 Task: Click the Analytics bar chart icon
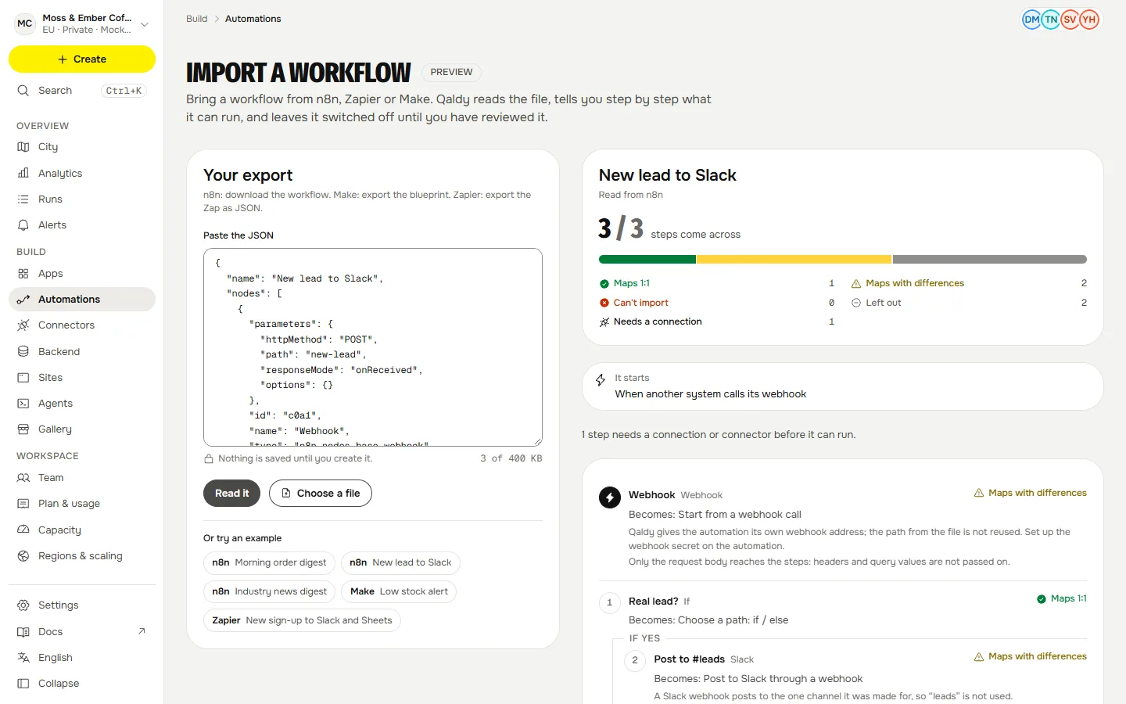(23, 174)
